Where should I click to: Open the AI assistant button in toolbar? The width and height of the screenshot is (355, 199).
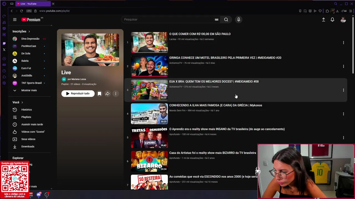point(344,11)
